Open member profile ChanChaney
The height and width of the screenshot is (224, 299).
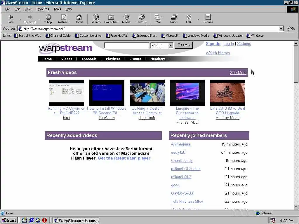182,161
